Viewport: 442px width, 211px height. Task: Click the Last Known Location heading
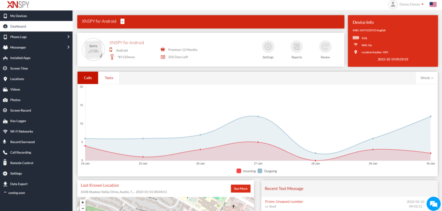(x=100, y=186)
